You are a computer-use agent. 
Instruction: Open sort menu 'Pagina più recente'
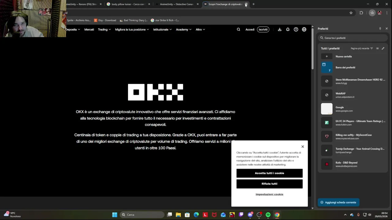(x=362, y=48)
